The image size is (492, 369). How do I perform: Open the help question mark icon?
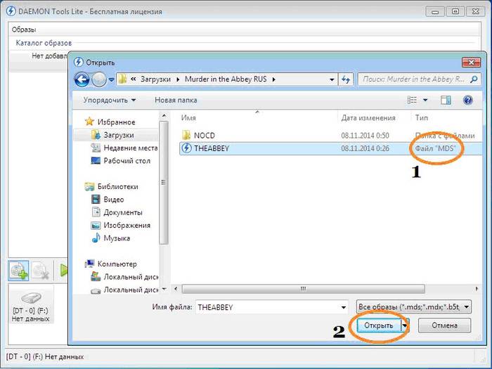click(467, 101)
